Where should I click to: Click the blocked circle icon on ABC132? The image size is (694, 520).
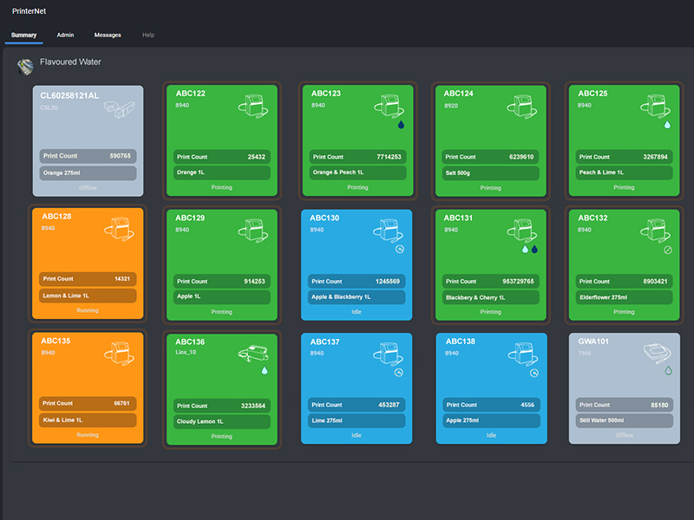tap(668, 250)
